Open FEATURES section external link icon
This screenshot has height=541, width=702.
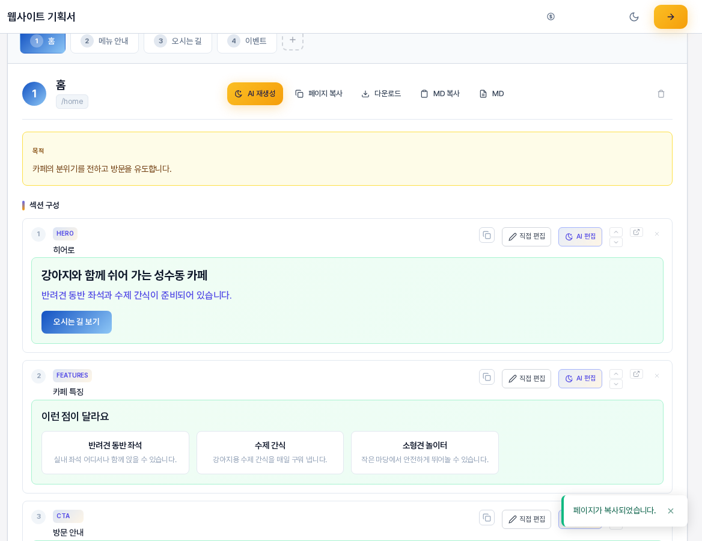pyautogui.click(x=636, y=374)
